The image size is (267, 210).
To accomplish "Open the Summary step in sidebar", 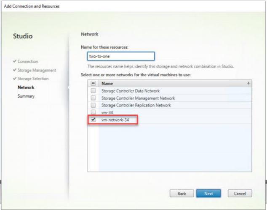I will 26,96.
